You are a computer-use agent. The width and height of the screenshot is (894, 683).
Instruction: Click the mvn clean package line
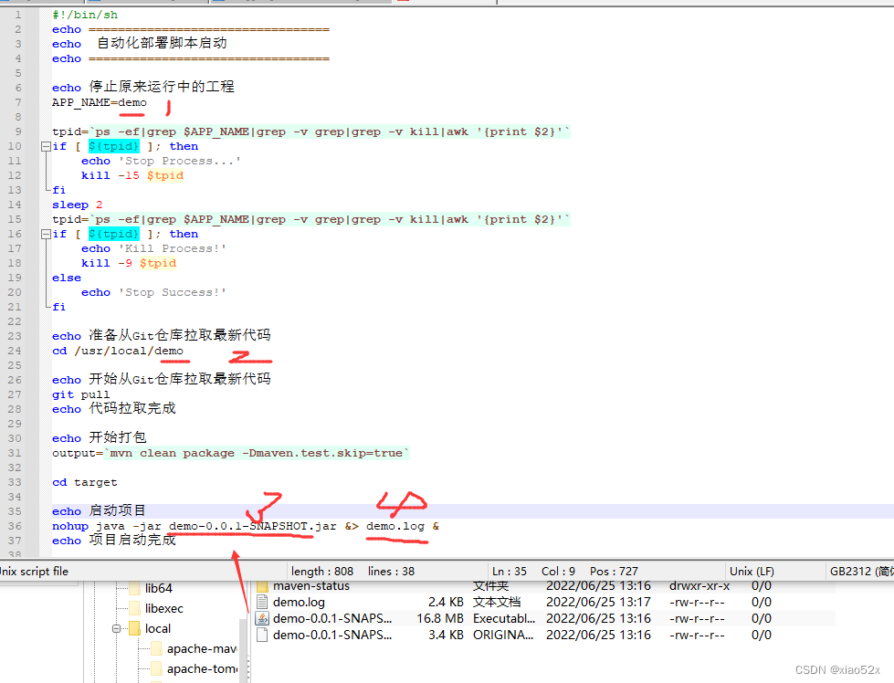(231, 453)
